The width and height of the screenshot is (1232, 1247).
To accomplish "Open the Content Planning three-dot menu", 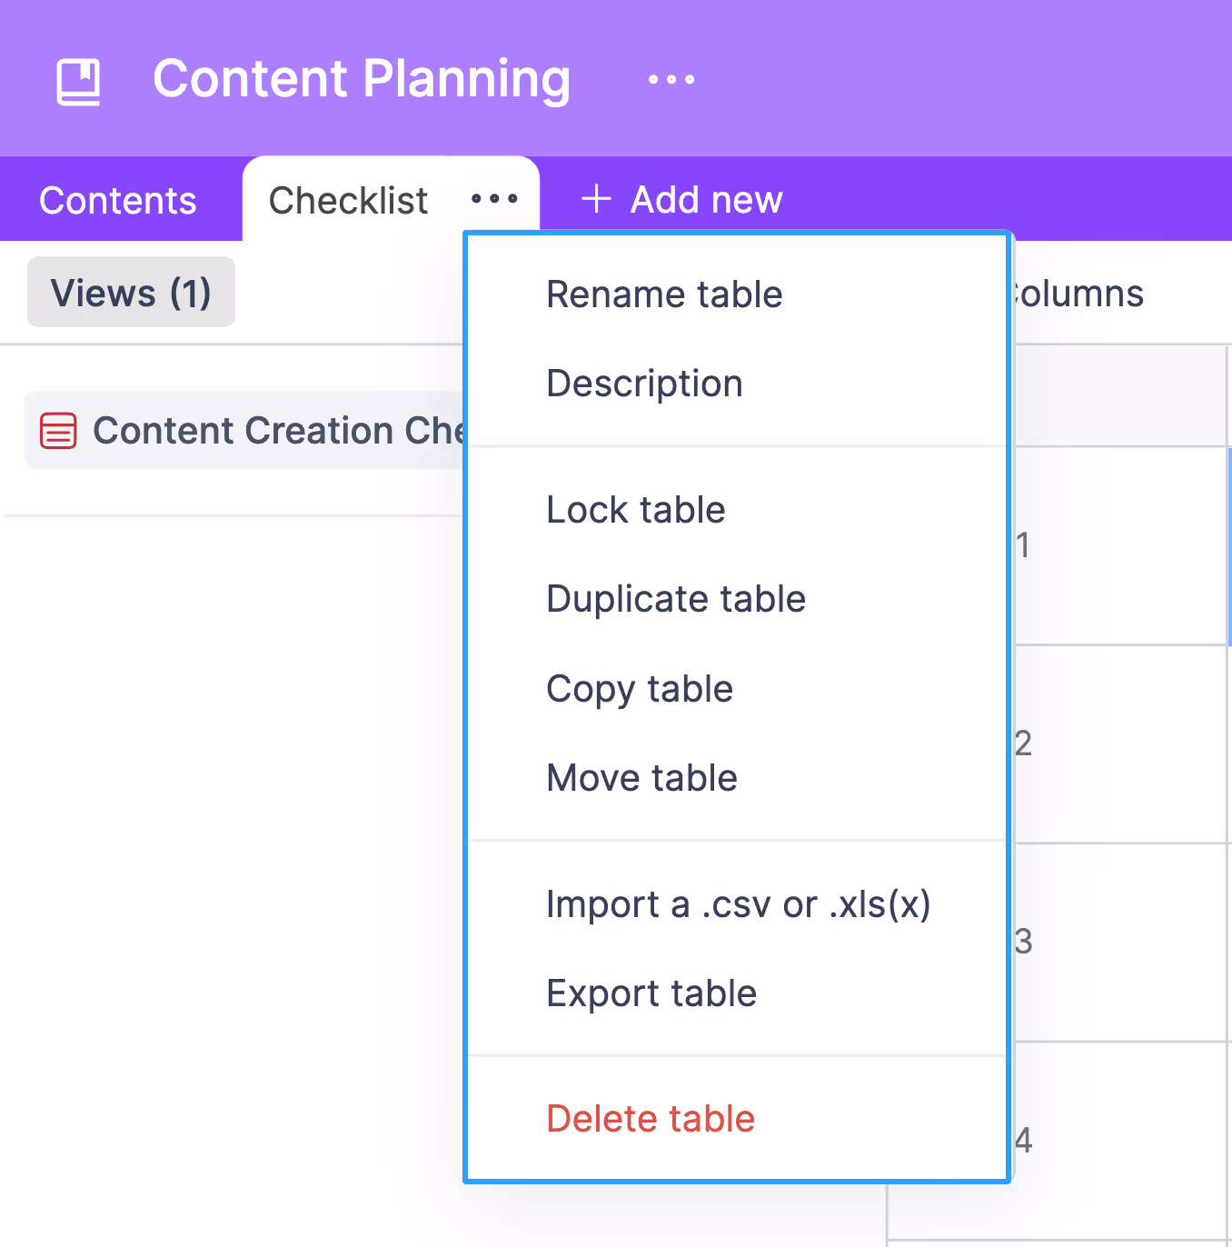I will pyautogui.click(x=671, y=80).
